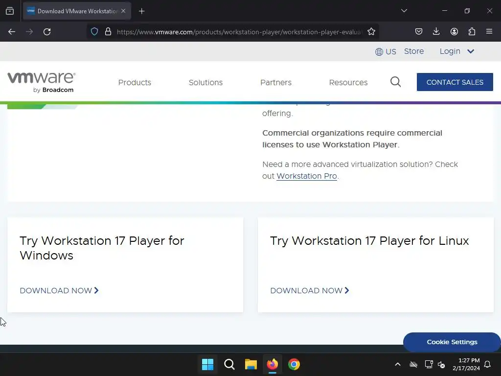Open the Solutions menu
Viewport: 501px width, 376px height.
click(205, 82)
